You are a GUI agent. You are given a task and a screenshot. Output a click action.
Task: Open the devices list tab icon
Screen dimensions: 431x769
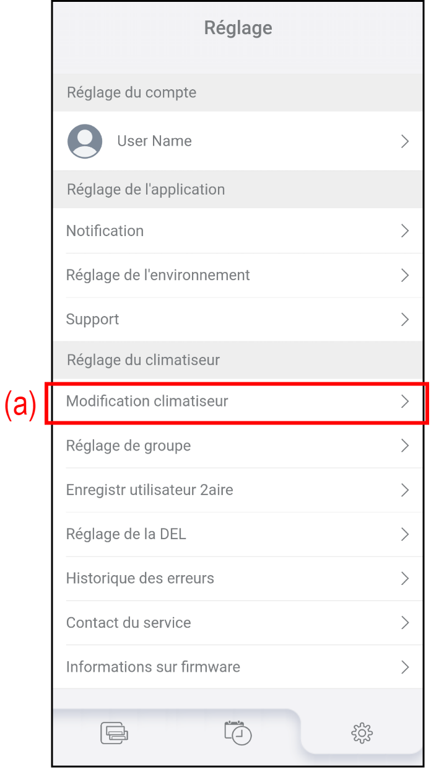(115, 733)
